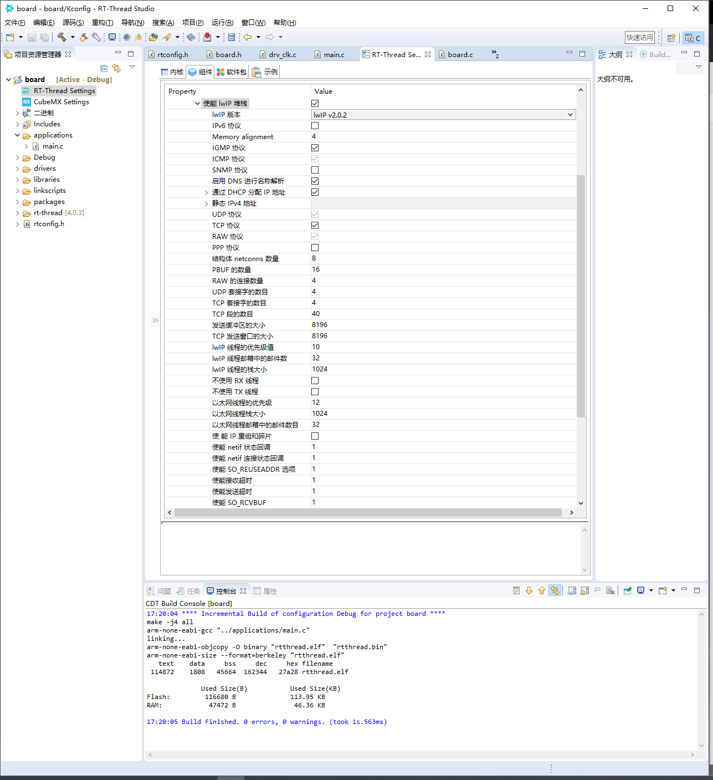Enable the PPP 协议 checkbox
This screenshot has height=780, width=713.
coord(315,247)
